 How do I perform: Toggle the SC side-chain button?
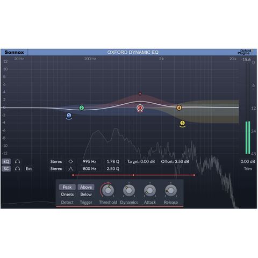pyautogui.click(x=6, y=169)
